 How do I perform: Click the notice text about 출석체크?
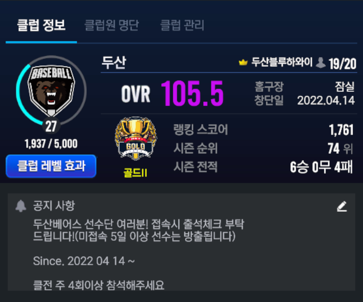click(x=138, y=230)
